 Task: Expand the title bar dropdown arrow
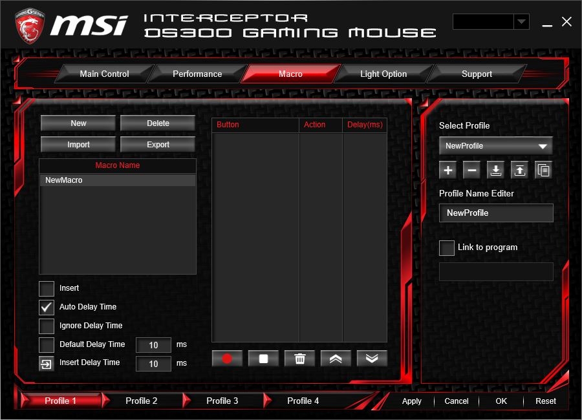[521, 21]
